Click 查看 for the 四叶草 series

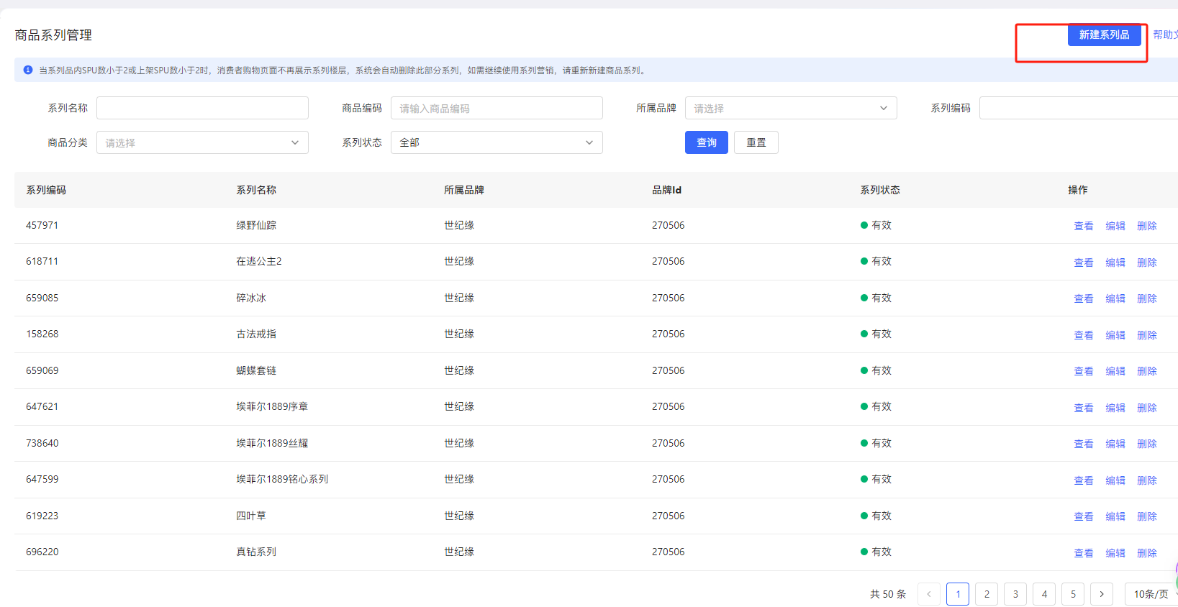(1083, 516)
